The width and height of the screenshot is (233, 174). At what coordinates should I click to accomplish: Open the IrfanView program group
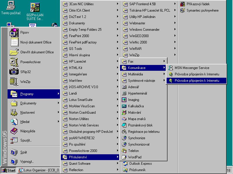point(90,81)
